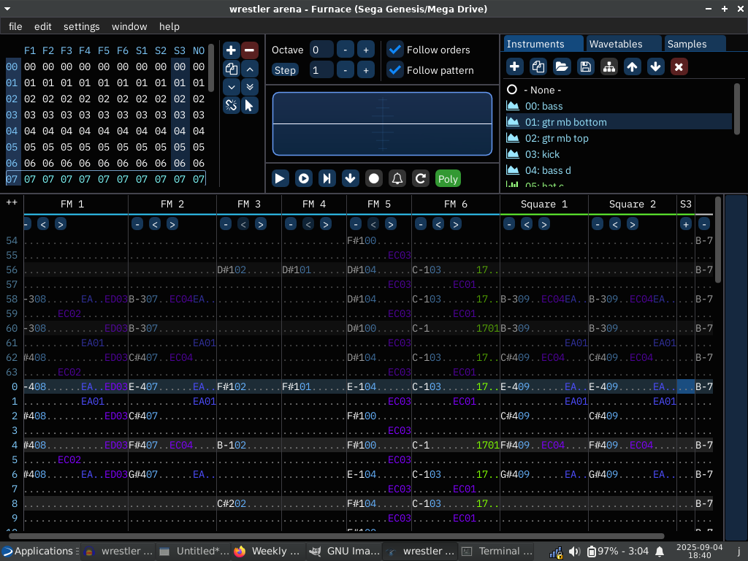
Task: Delete instrument with red X button
Action: [x=679, y=67]
